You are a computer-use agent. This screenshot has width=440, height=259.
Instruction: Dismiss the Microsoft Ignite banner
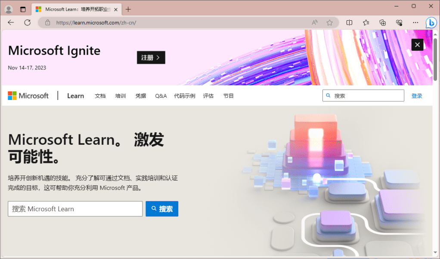coord(417,45)
